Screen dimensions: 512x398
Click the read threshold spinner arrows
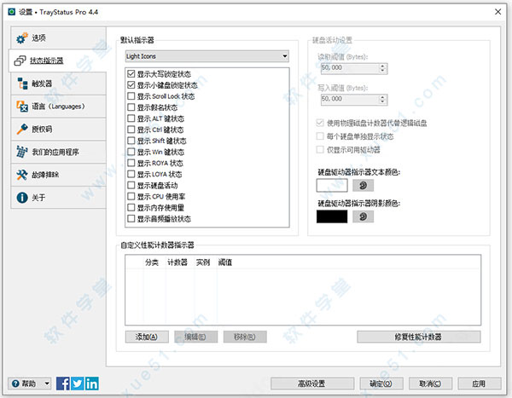pos(382,68)
